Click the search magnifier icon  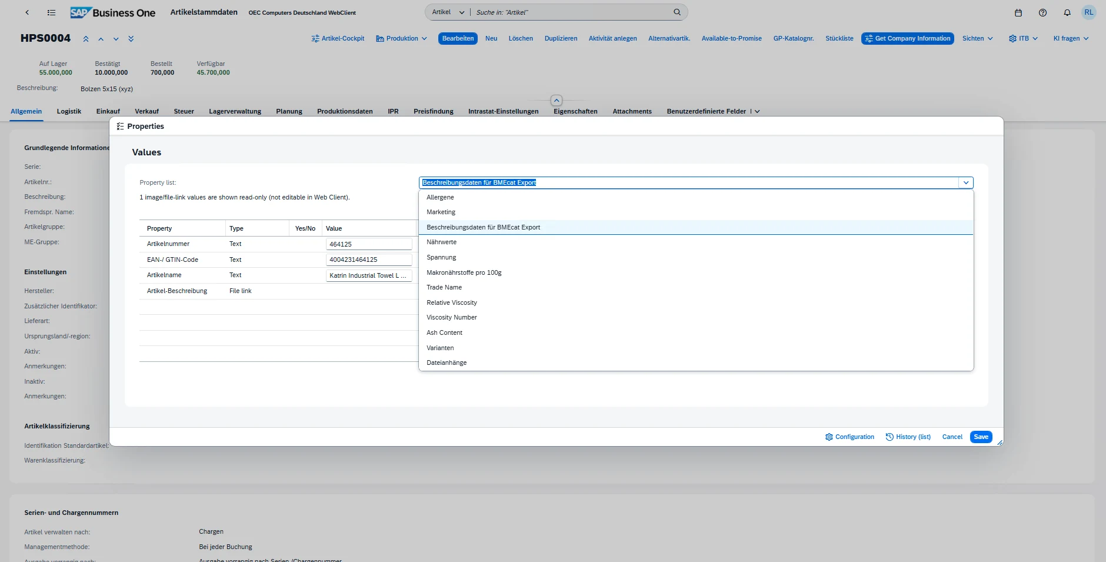point(677,12)
